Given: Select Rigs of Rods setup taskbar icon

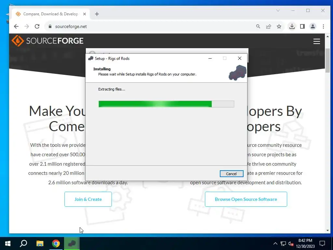Looking at the screenshot, I should [x=72, y=243].
